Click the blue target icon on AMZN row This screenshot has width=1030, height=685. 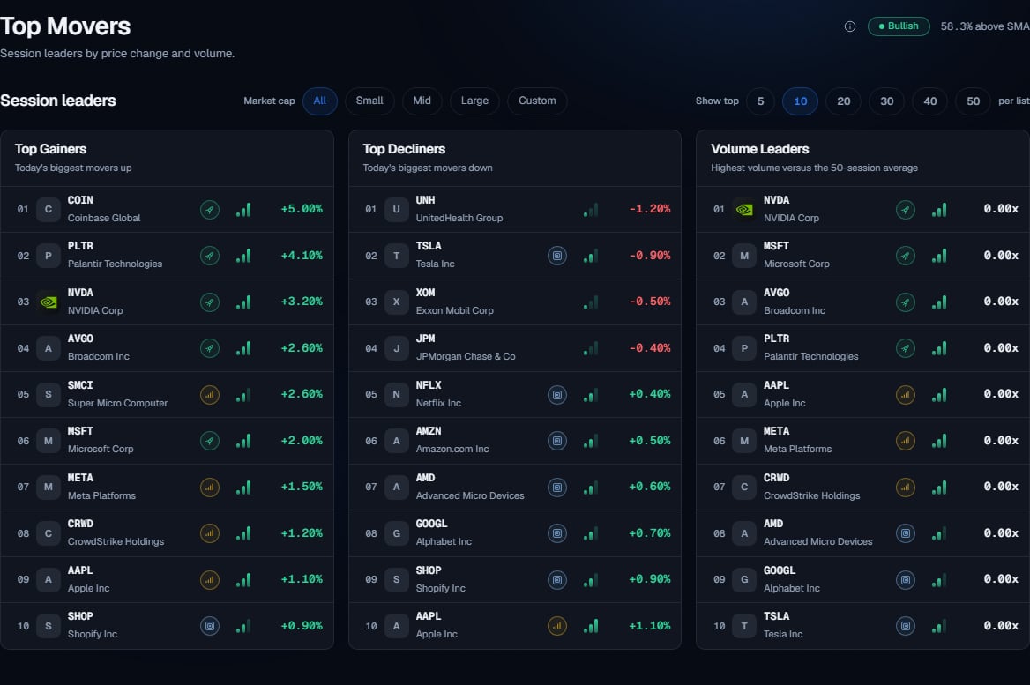coord(557,441)
